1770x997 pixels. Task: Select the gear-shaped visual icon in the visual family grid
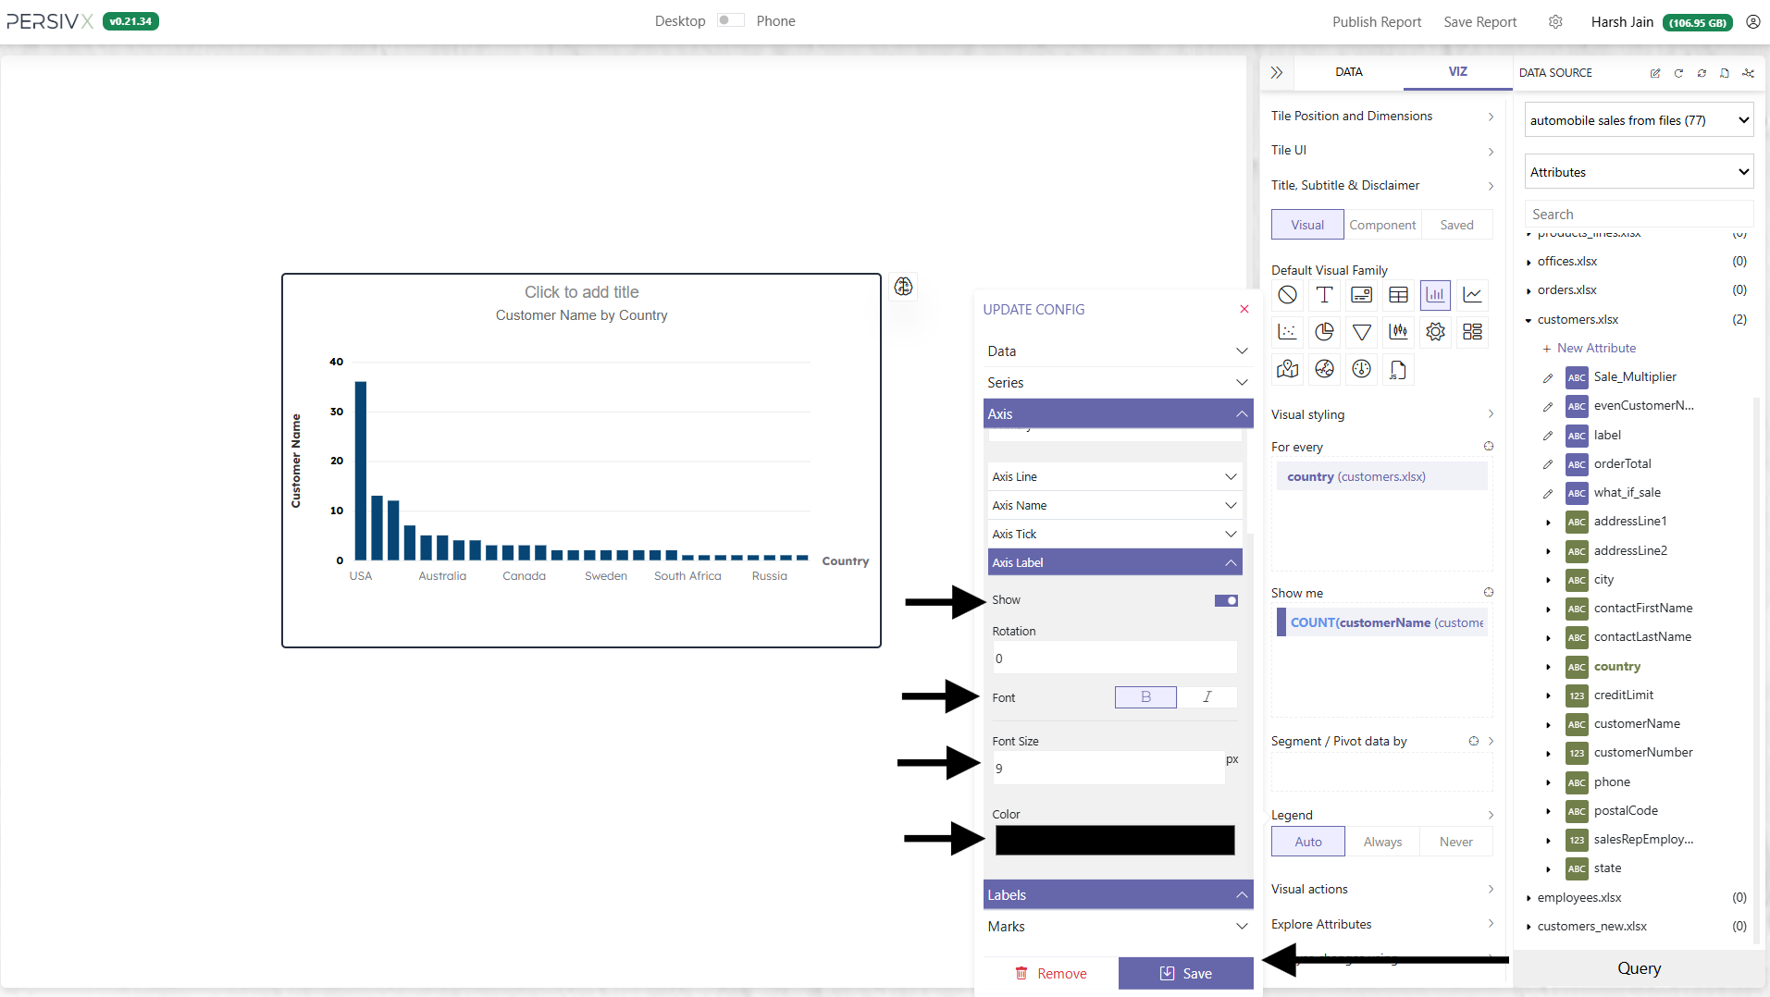pyautogui.click(x=1435, y=331)
